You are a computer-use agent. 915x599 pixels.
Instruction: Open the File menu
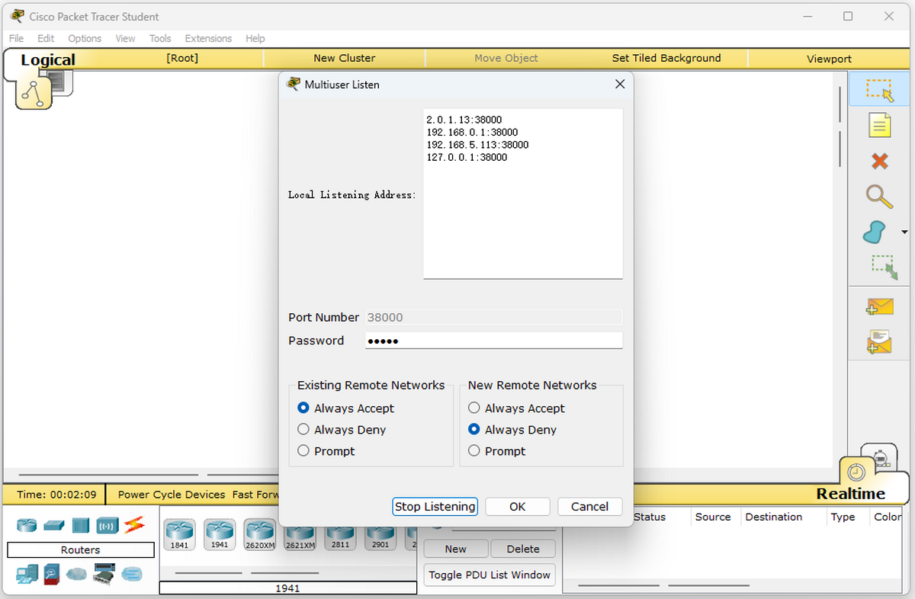pyautogui.click(x=16, y=38)
